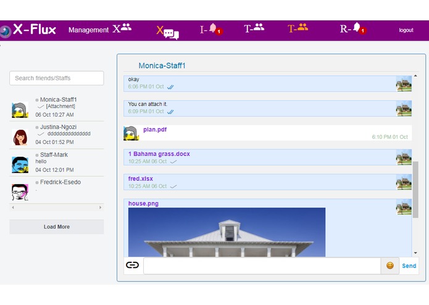
Task: Click the house image preview
Action: click(x=227, y=232)
